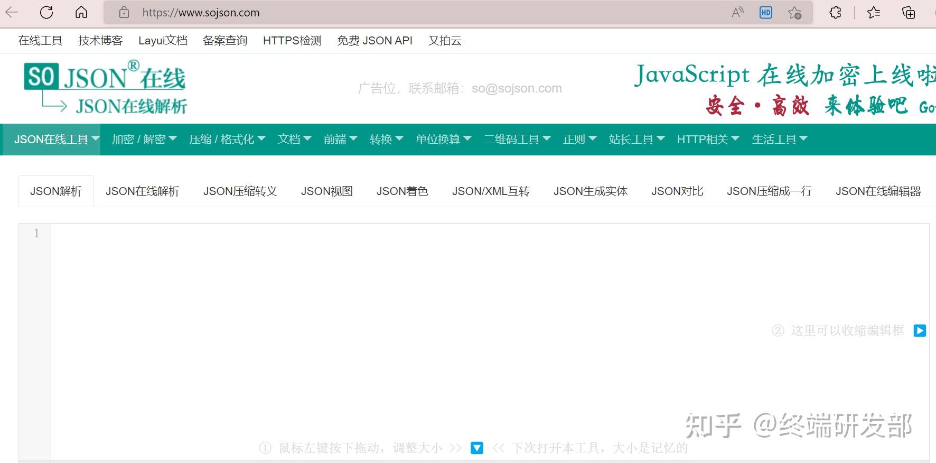The width and height of the screenshot is (936, 463).
Task: Open the 文档 dropdown menu
Action: coord(295,140)
